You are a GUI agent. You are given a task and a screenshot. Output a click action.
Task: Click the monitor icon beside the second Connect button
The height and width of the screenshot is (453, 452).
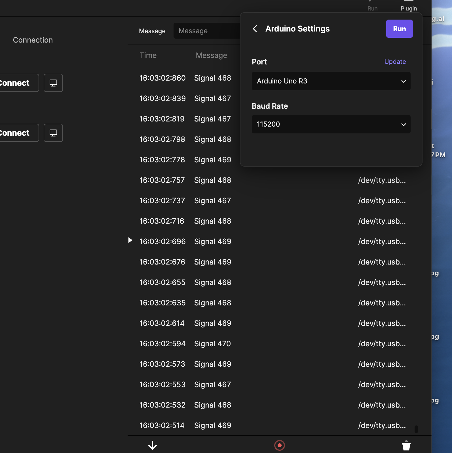53,133
